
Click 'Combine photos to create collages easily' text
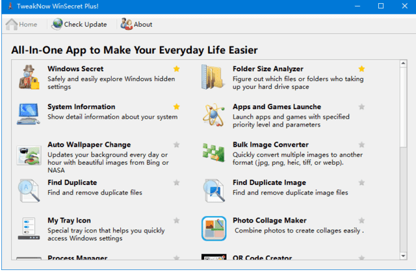click(299, 230)
